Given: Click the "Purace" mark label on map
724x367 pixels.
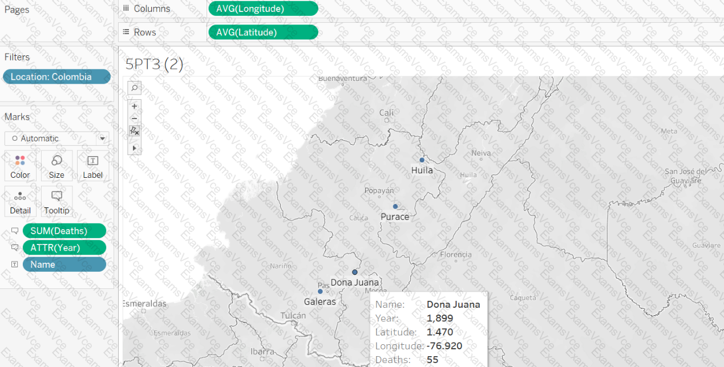Looking at the screenshot, I should point(395,217).
